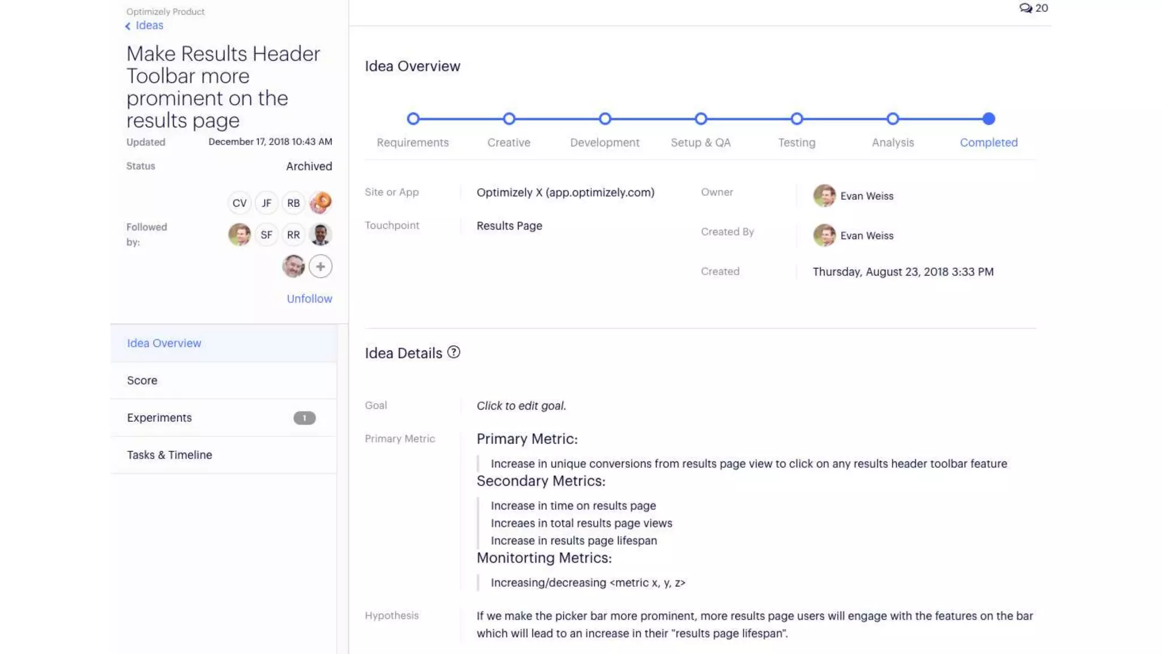
Task: Set progress to the Testing stage
Action: [x=797, y=119]
